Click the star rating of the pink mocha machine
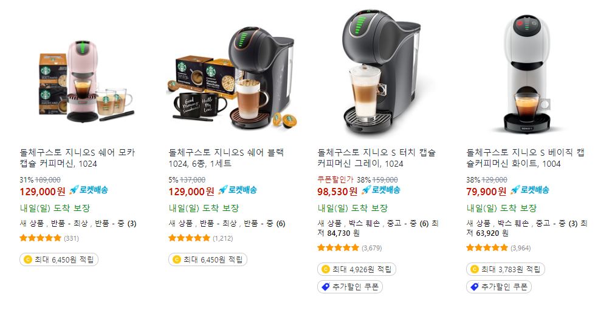598x311 pixels. (x=41, y=238)
